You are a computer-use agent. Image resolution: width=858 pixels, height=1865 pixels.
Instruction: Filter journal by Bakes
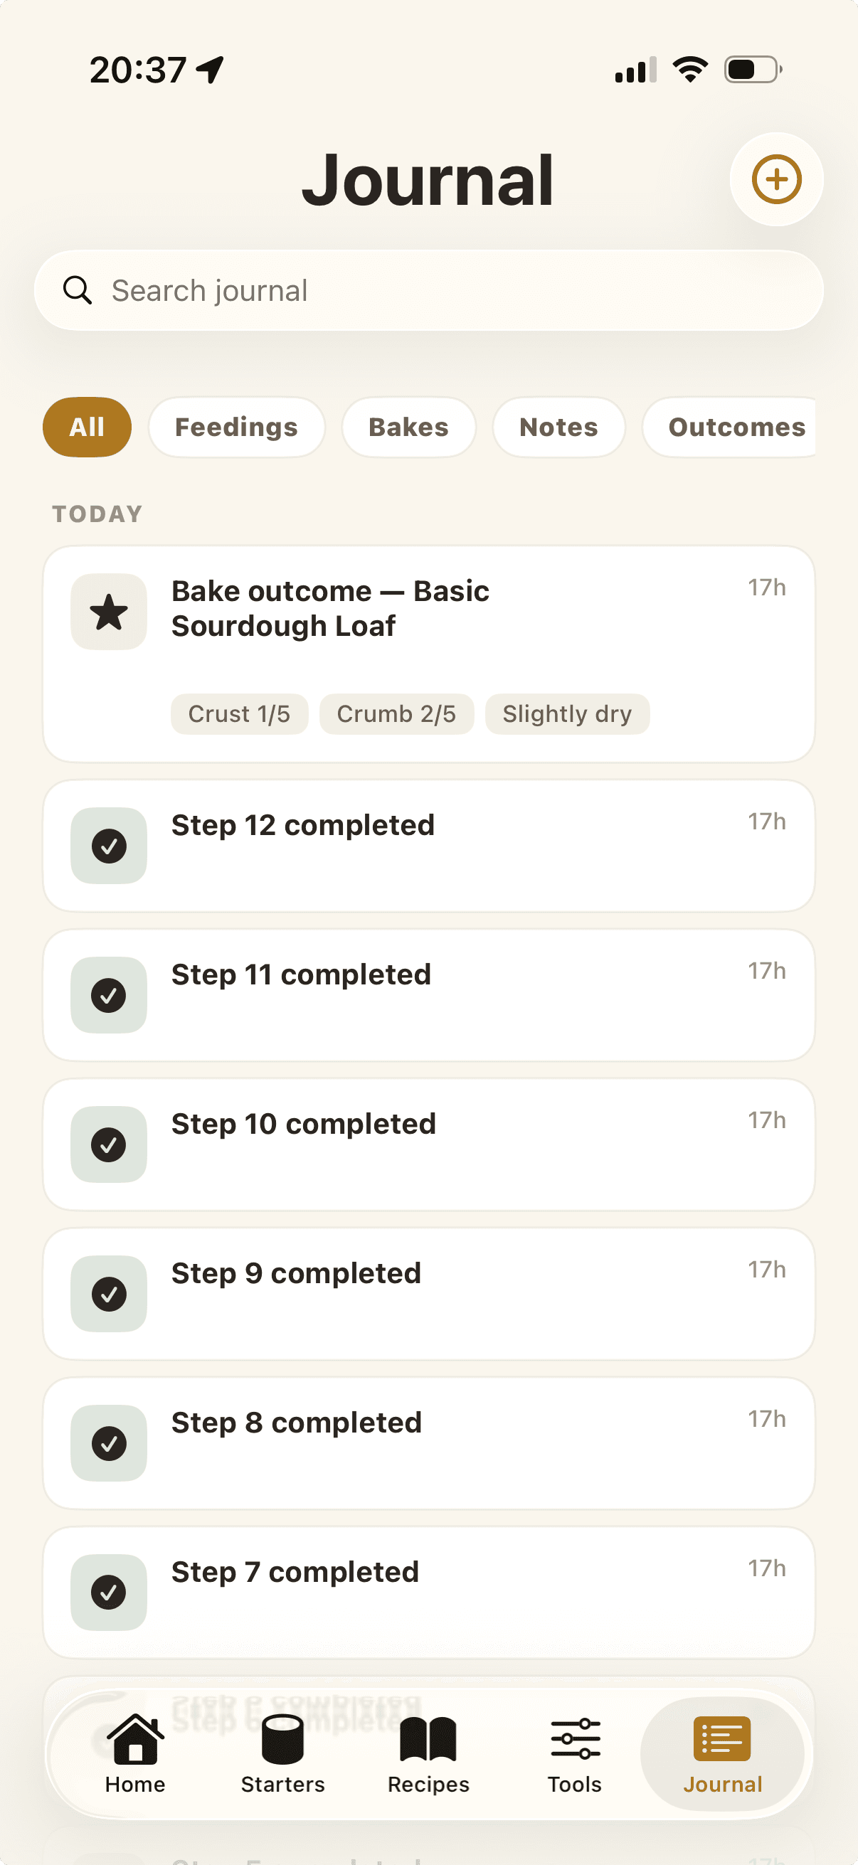coord(408,427)
